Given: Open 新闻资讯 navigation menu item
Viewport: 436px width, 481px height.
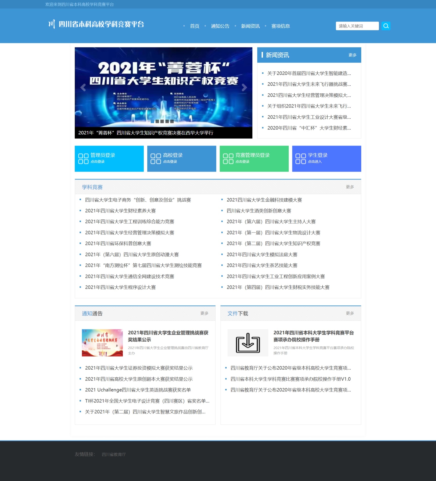Looking at the screenshot, I should tap(250, 26).
